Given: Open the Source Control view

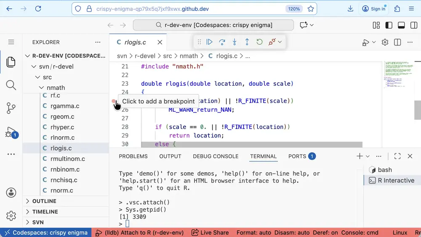Looking at the screenshot, I should tap(11, 108).
